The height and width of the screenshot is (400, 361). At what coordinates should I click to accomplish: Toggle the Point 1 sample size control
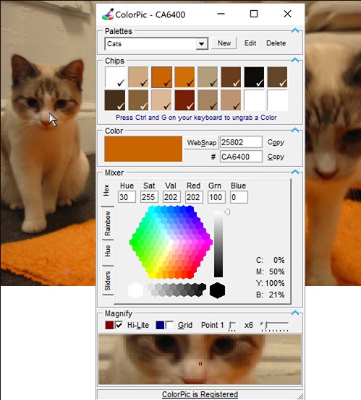click(x=232, y=326)
